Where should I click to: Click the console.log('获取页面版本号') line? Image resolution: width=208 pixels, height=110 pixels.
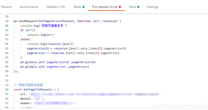44,26
